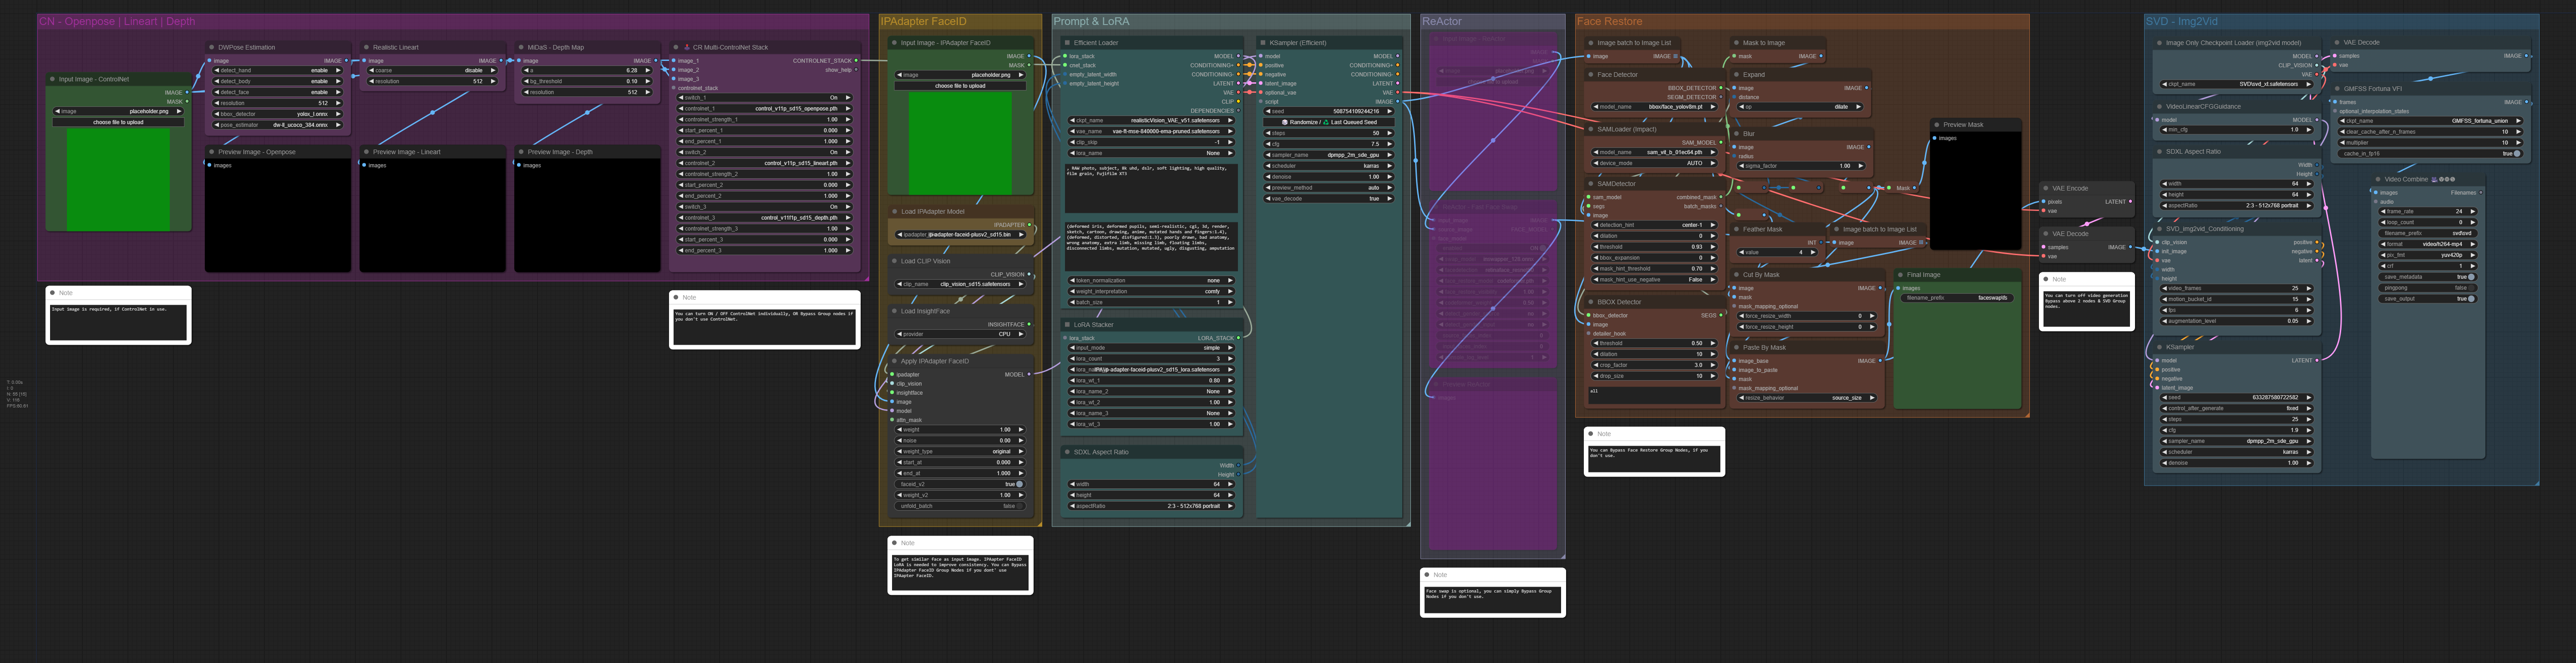
Task: Click the CR Multi-ControlNet Stack title icon
Action: 686,47
